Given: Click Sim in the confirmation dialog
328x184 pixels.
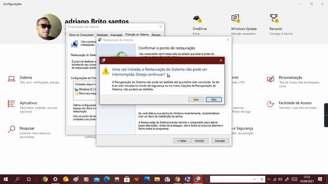Looking at the screenshot, I should click(196, 100).
